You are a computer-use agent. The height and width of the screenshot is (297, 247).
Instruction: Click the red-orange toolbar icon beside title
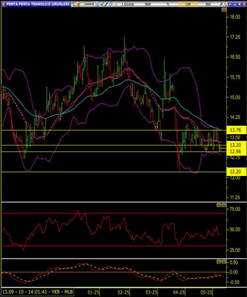[78, 4]
